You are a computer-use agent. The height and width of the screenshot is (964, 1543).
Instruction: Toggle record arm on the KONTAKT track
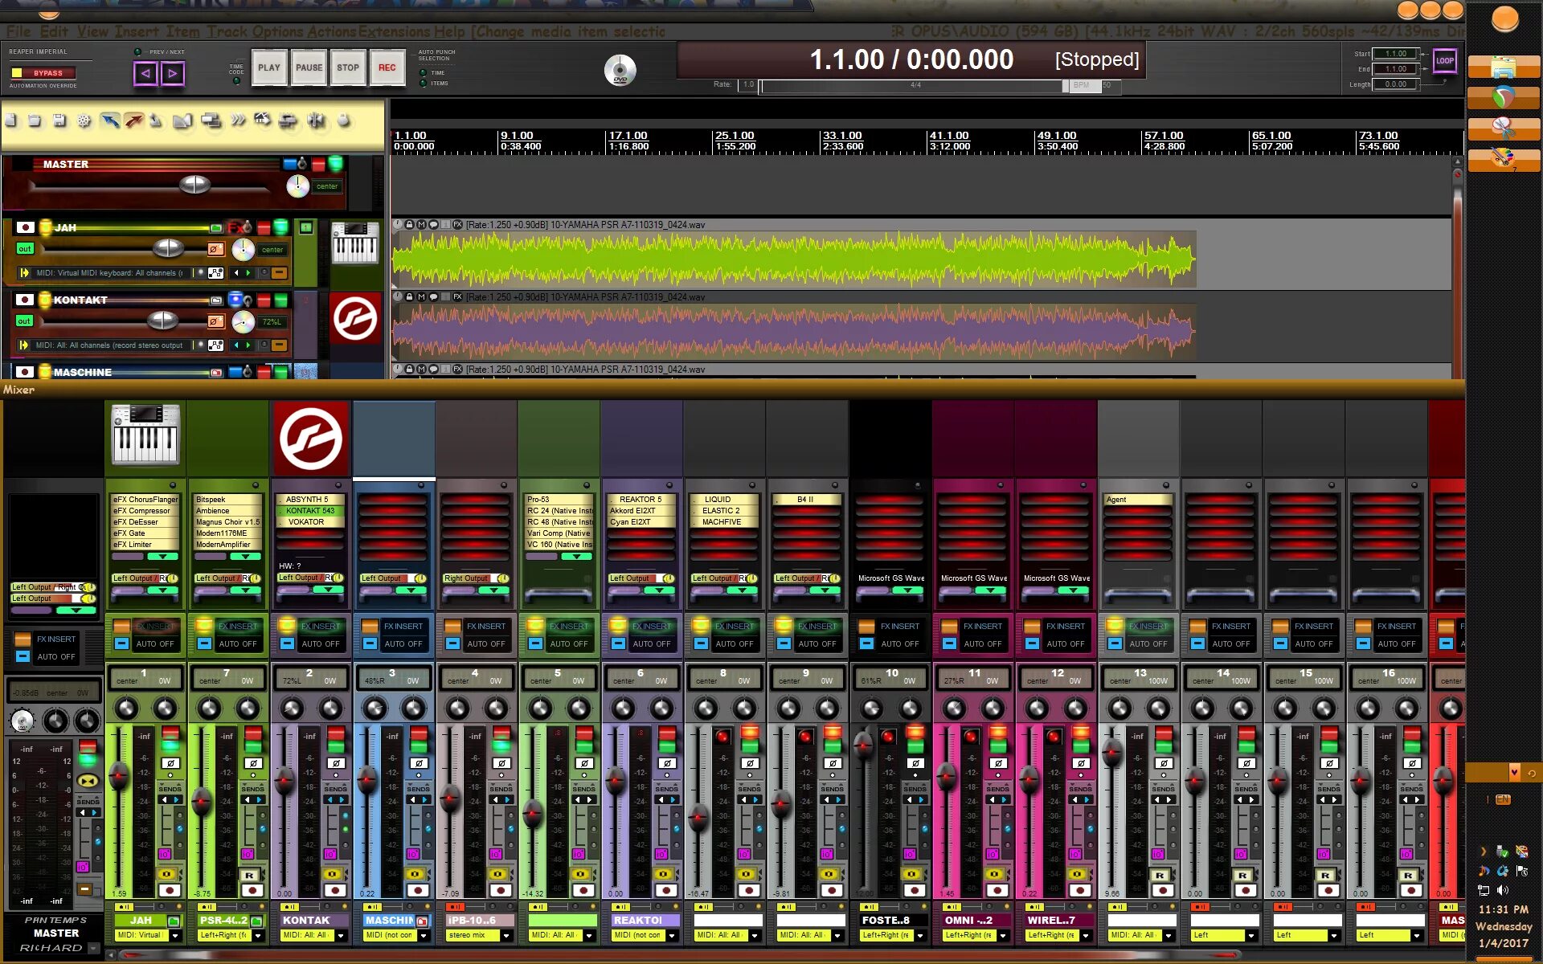(x=25, y=300)
